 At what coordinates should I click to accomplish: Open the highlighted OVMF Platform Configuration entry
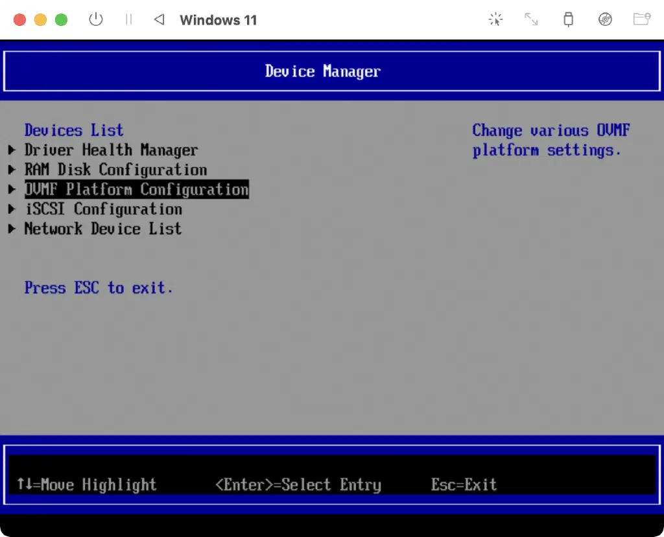click(136, 190)
